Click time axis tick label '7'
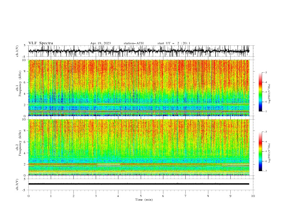 click(x=186, y=196)
